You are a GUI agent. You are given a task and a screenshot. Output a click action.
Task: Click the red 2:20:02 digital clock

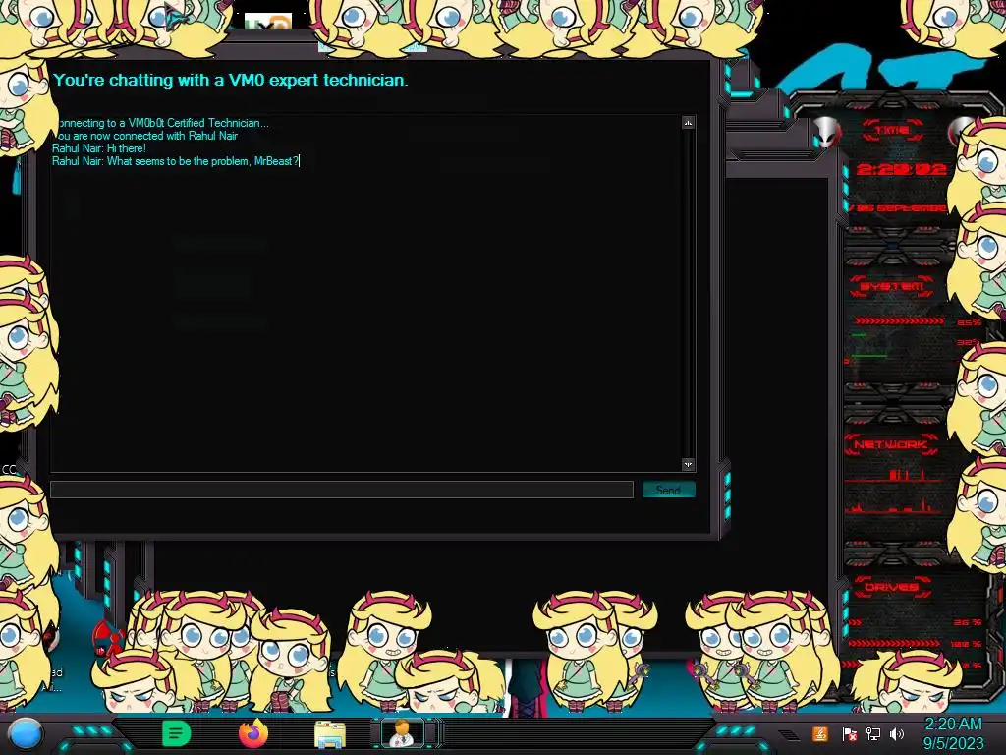click(x=902, y=169)
